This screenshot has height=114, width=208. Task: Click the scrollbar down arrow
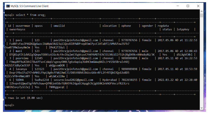point(202,108)
